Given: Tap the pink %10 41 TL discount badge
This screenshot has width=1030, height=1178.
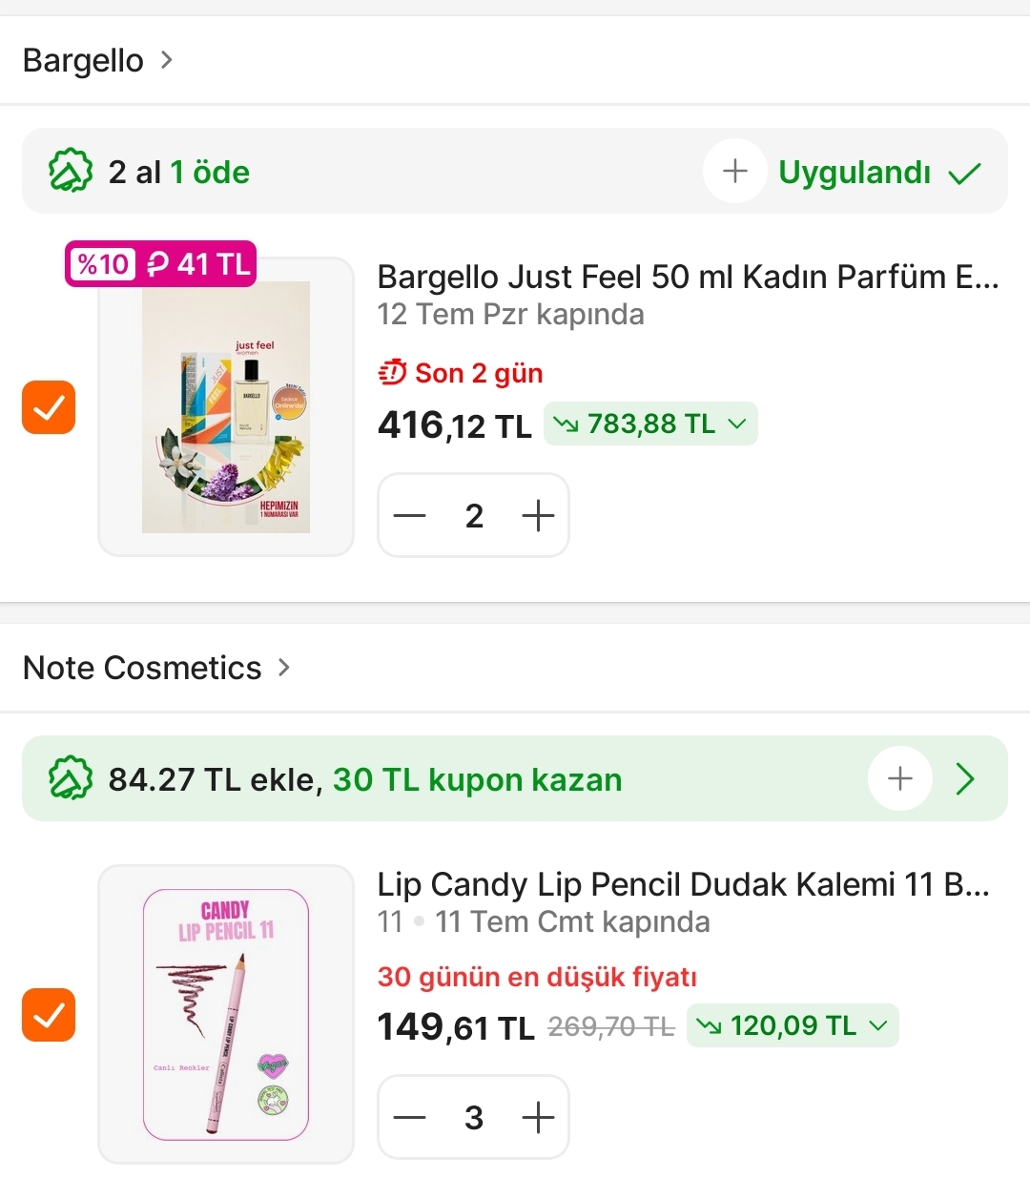Looking at the screenshot, I should tap(160, 263).
